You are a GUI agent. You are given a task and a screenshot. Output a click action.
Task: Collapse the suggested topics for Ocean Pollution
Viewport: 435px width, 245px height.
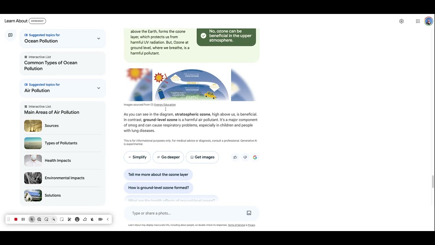99,38
